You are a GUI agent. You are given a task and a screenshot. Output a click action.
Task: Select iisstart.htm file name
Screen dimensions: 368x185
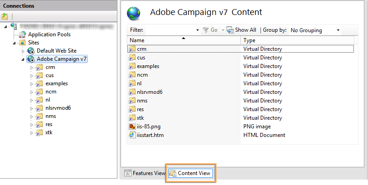pyautogui.click(x=150, y=135)
